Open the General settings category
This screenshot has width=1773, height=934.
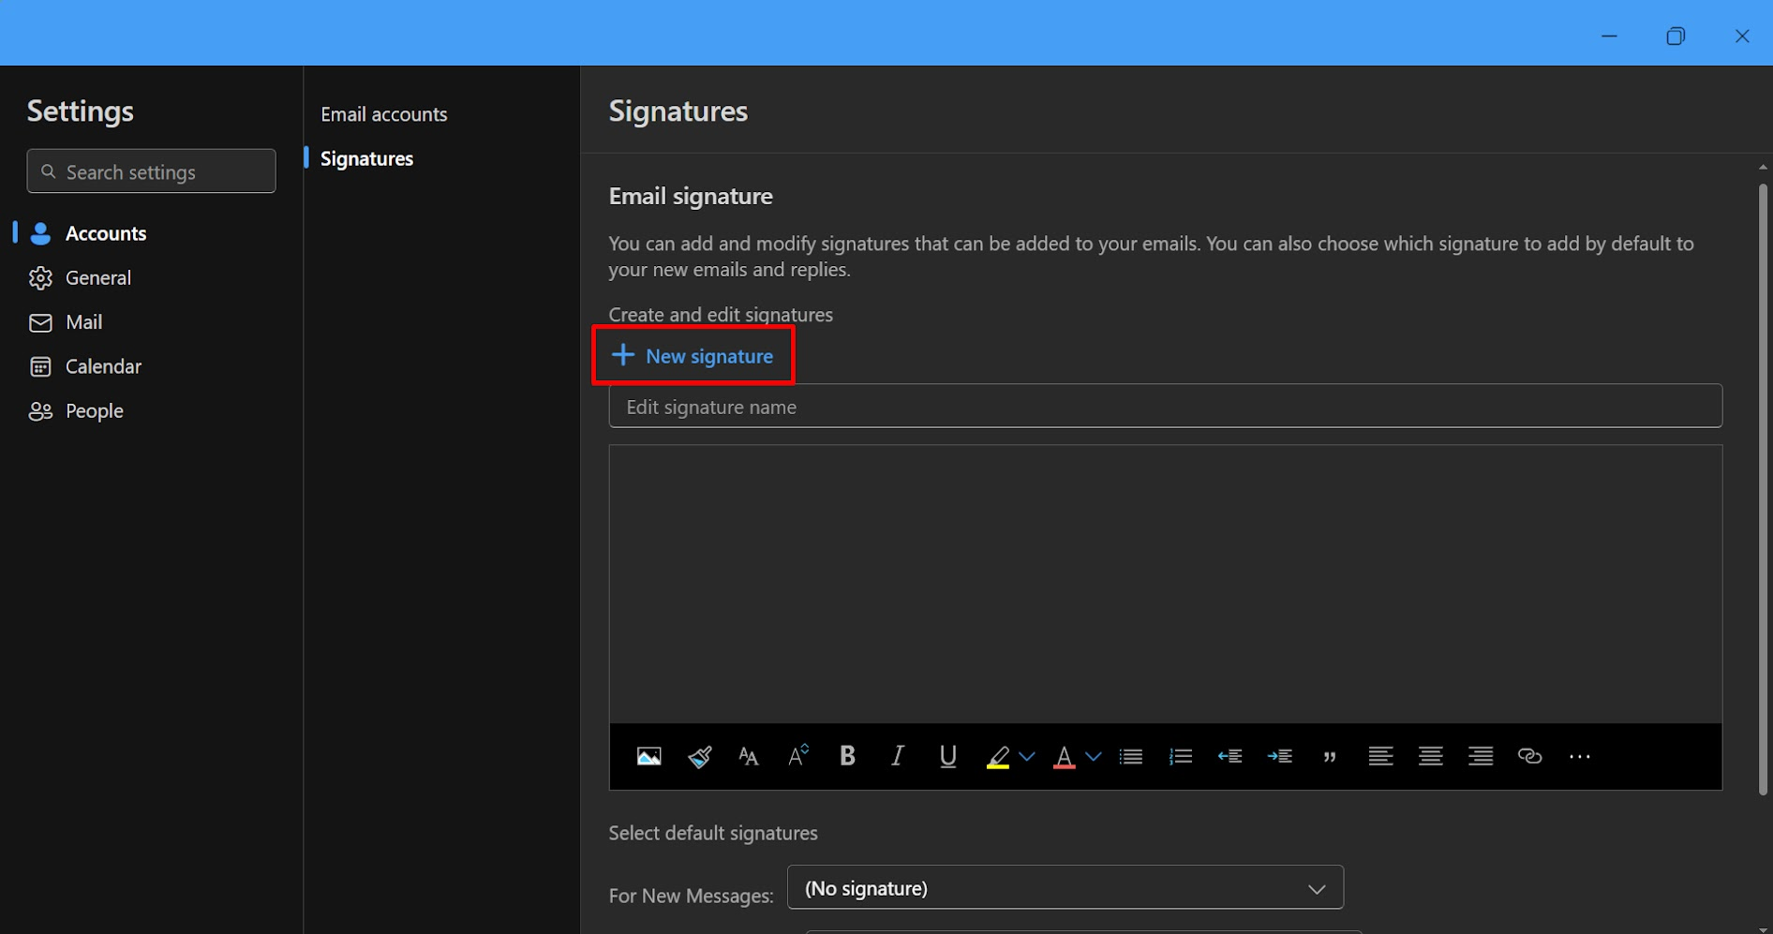pos(81,278)
